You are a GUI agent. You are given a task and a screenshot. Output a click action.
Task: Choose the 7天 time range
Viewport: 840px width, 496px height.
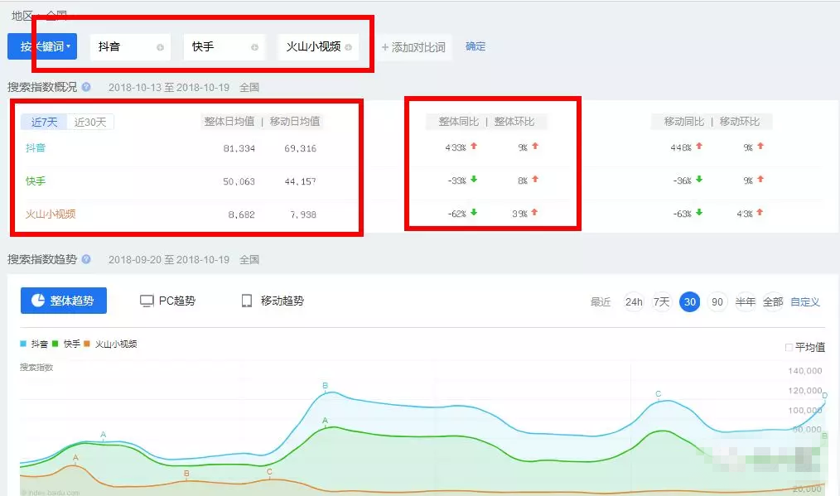(661, 302)
